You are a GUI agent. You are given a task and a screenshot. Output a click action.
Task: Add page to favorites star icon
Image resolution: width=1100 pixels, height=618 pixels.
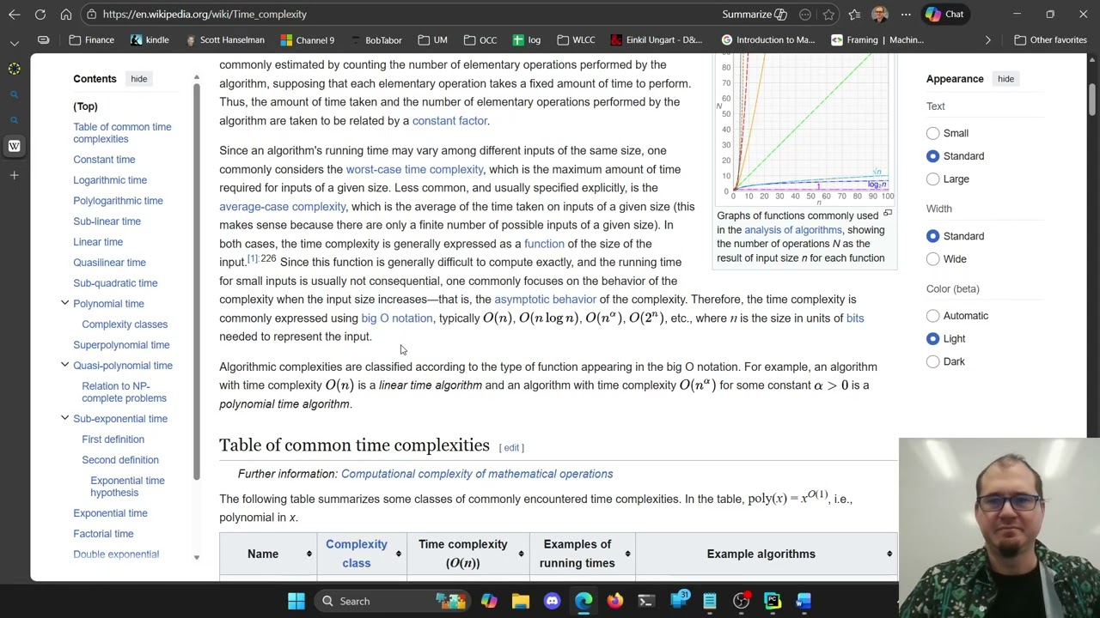click(x=828, y=15)
